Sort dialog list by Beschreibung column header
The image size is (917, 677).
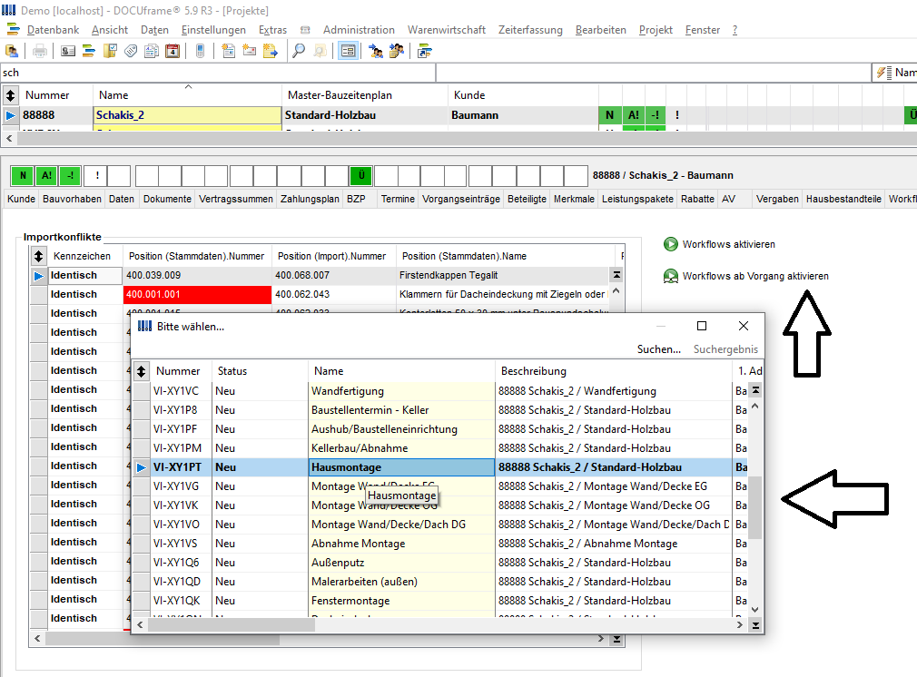click(x=613, y=371)
